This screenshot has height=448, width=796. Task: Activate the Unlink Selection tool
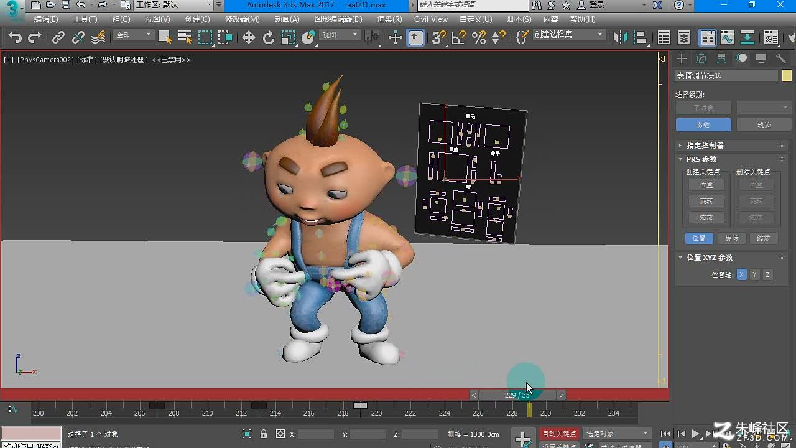tap(78, 38)
